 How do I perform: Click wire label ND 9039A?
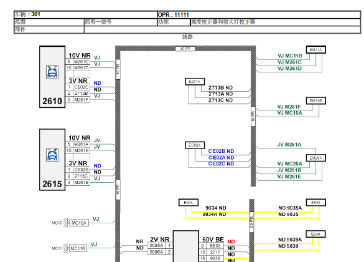290,240
